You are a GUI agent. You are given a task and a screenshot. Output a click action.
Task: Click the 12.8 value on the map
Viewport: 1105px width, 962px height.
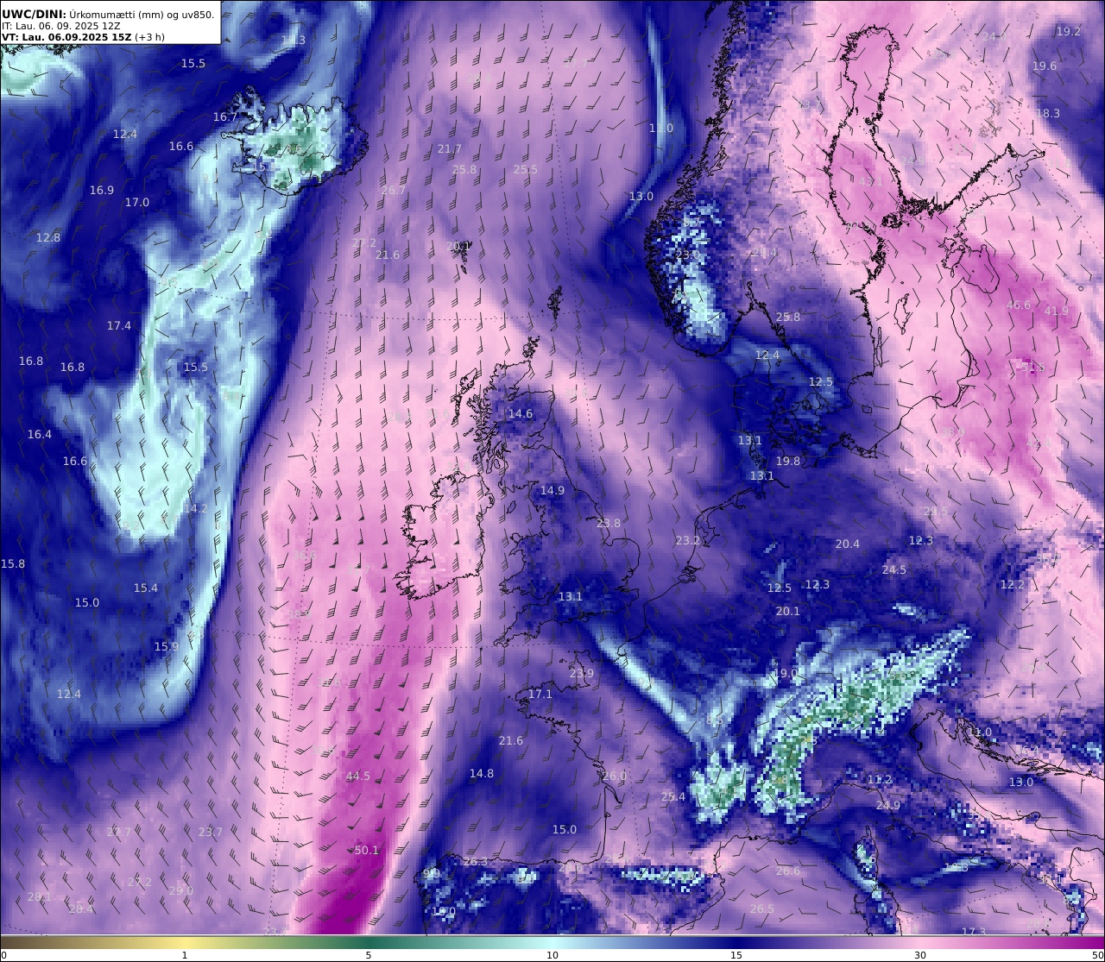pyautogui.click(x=48, y=237)
